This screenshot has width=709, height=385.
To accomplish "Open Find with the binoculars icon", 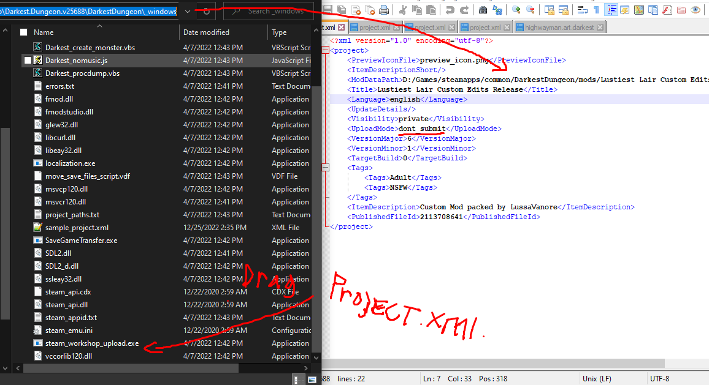I will coord(483,10).
